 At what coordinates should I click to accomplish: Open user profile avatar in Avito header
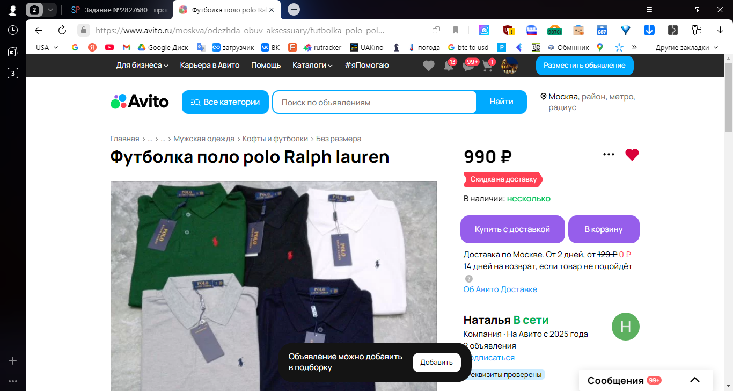pos(509,66)
